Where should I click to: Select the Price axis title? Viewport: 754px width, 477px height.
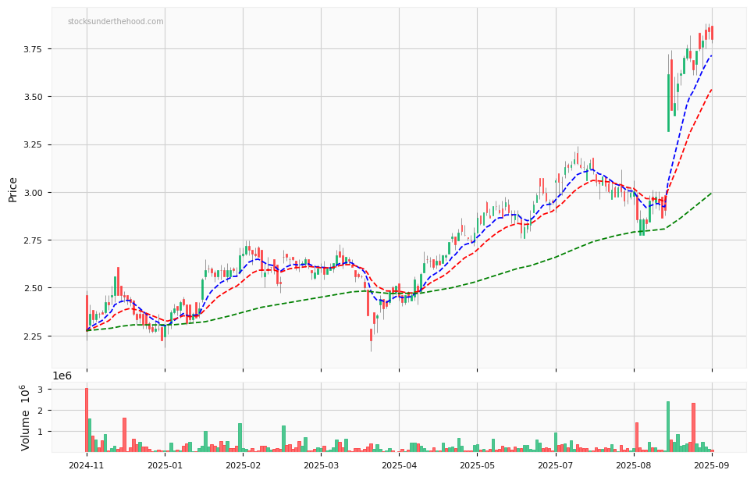[12, 190]
